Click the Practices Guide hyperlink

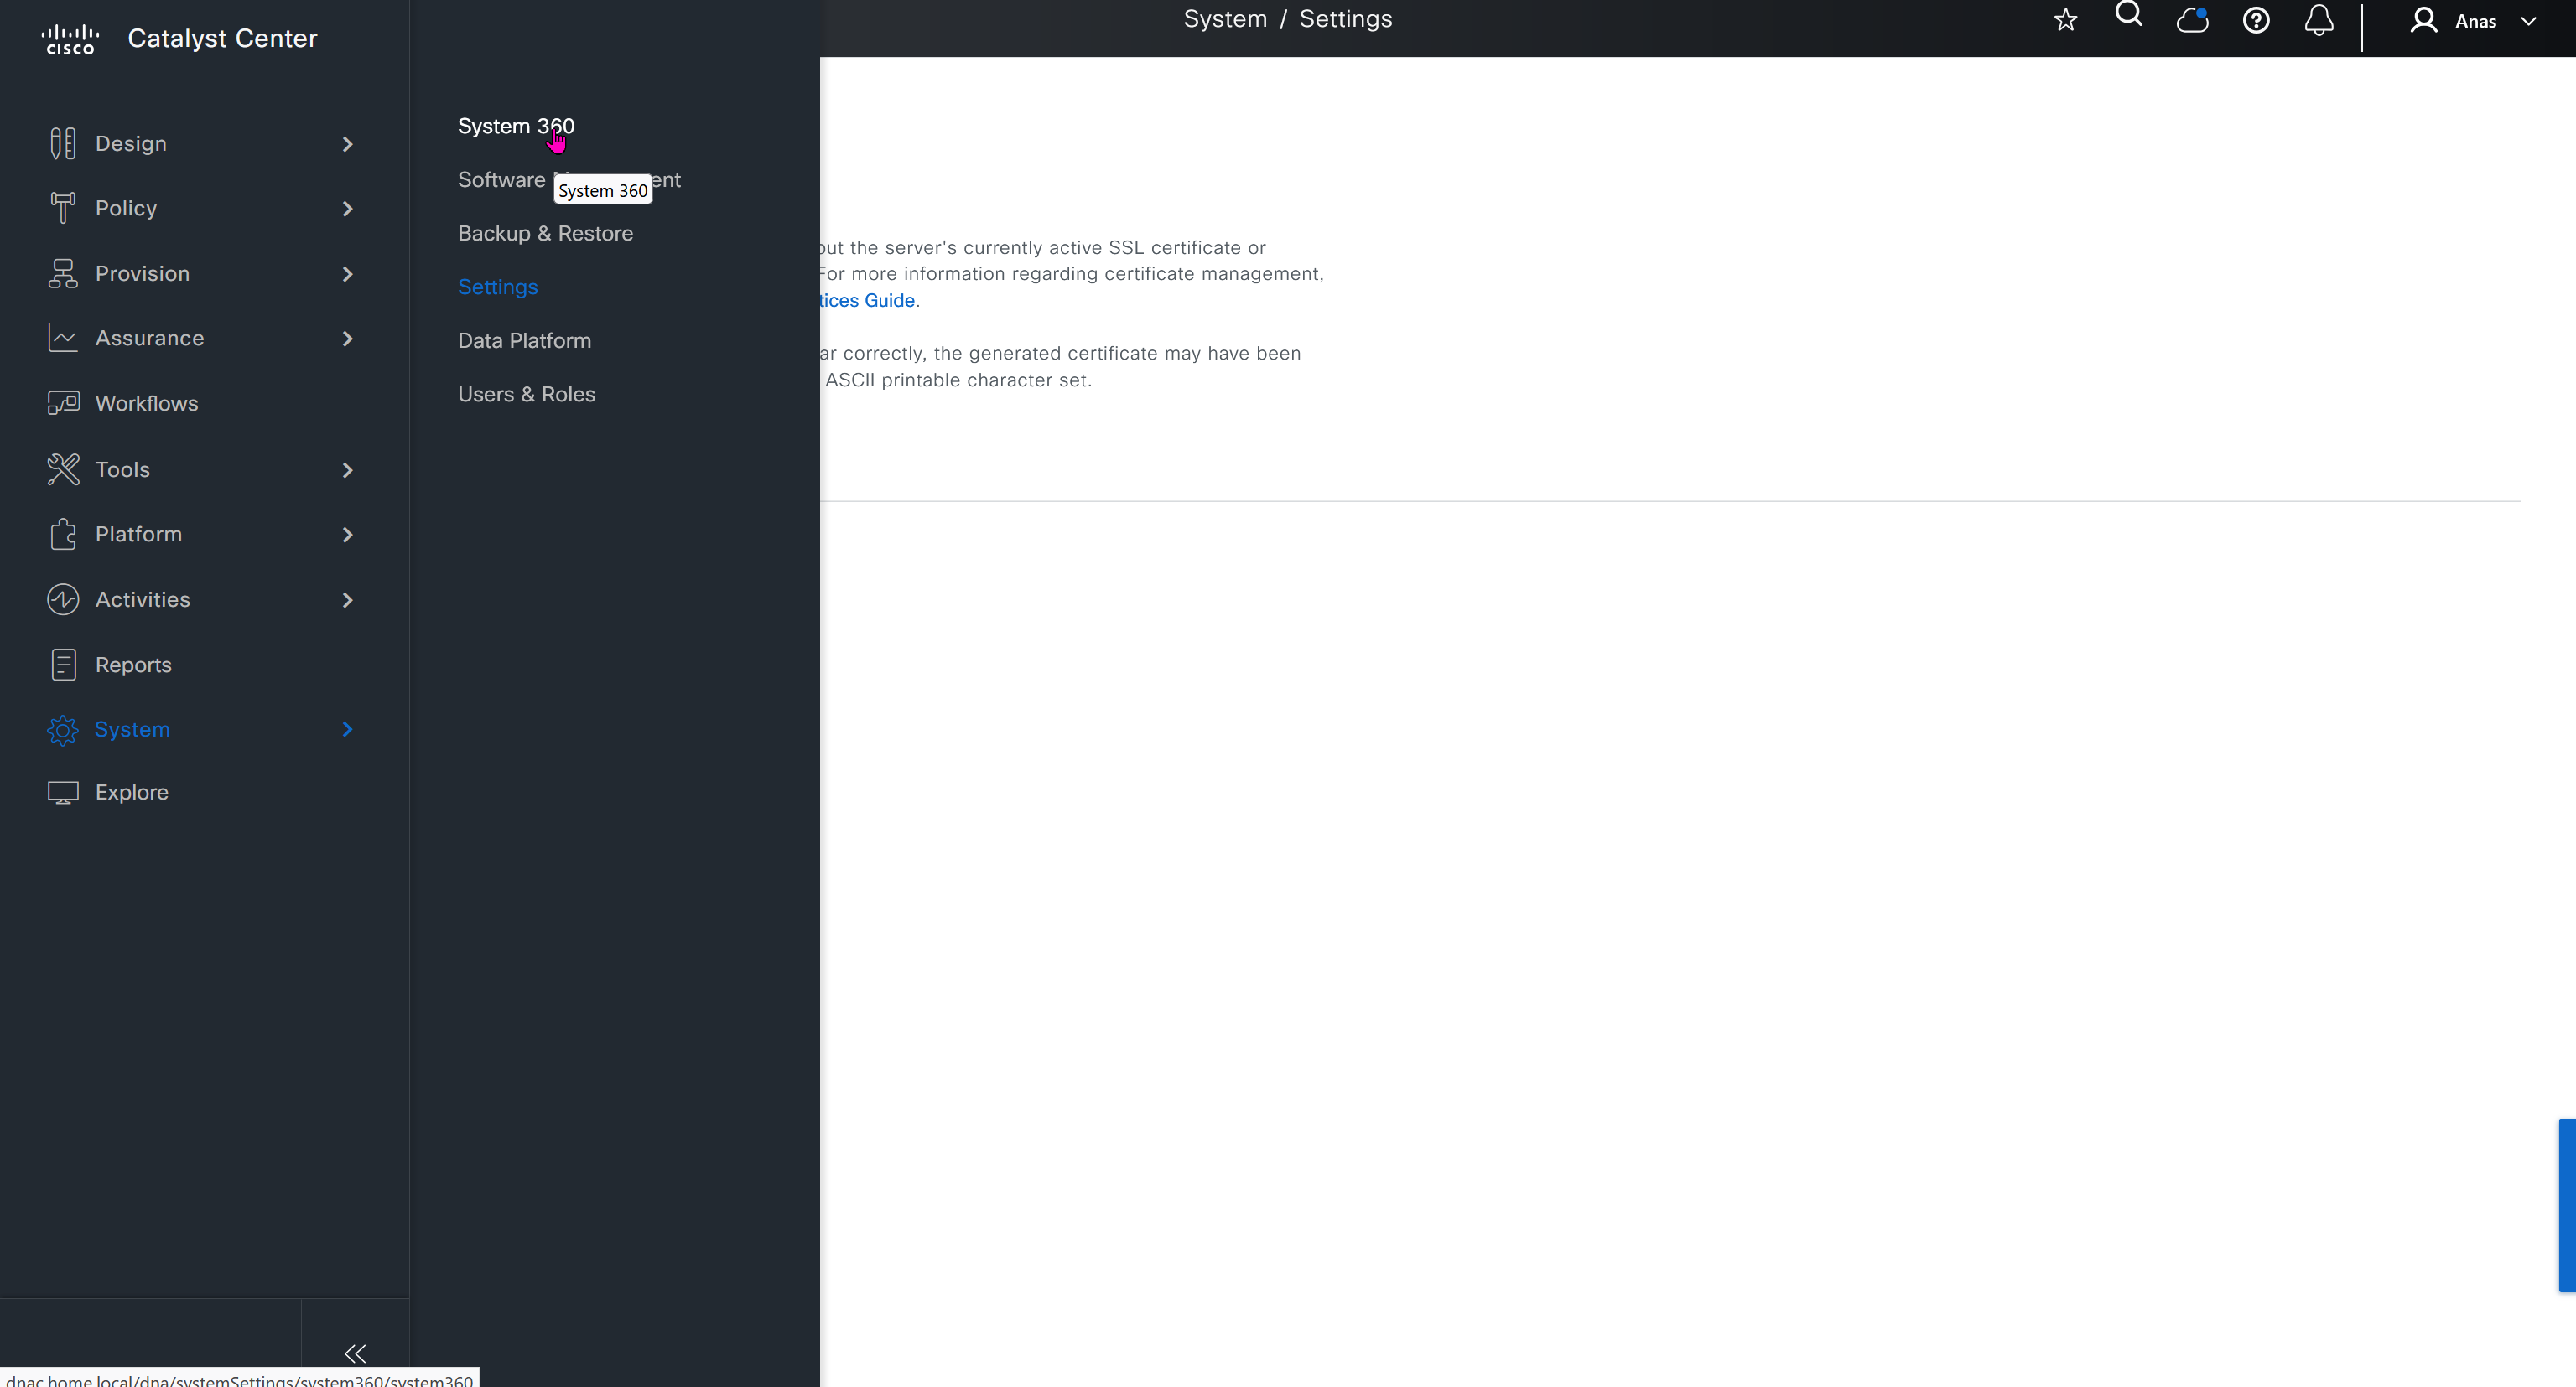[867, 301]
